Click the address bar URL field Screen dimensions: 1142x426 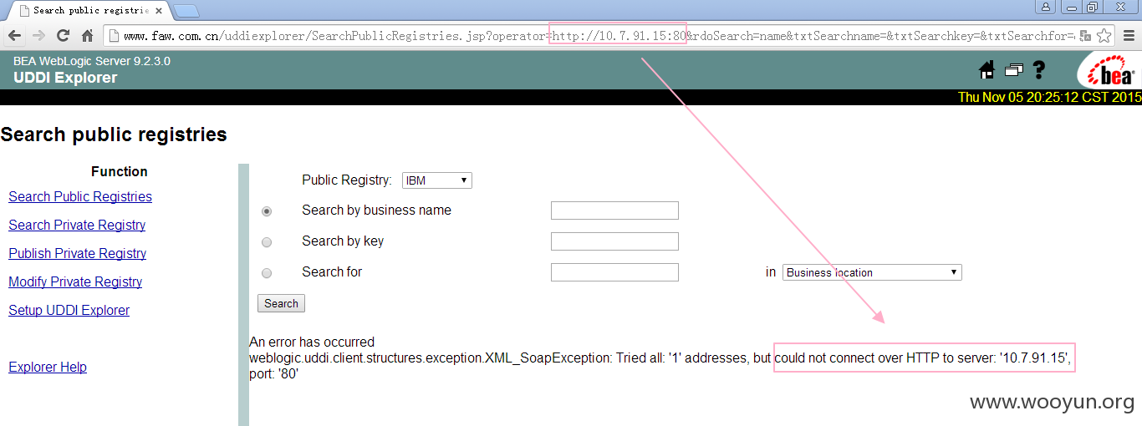(x=589, y=36)
